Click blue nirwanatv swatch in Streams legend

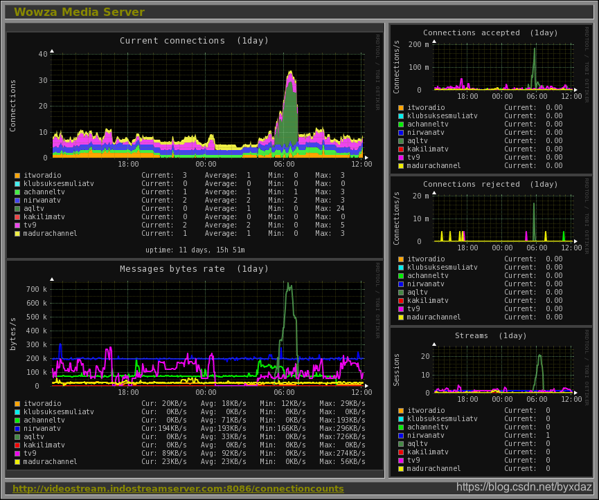click(401, 436)
